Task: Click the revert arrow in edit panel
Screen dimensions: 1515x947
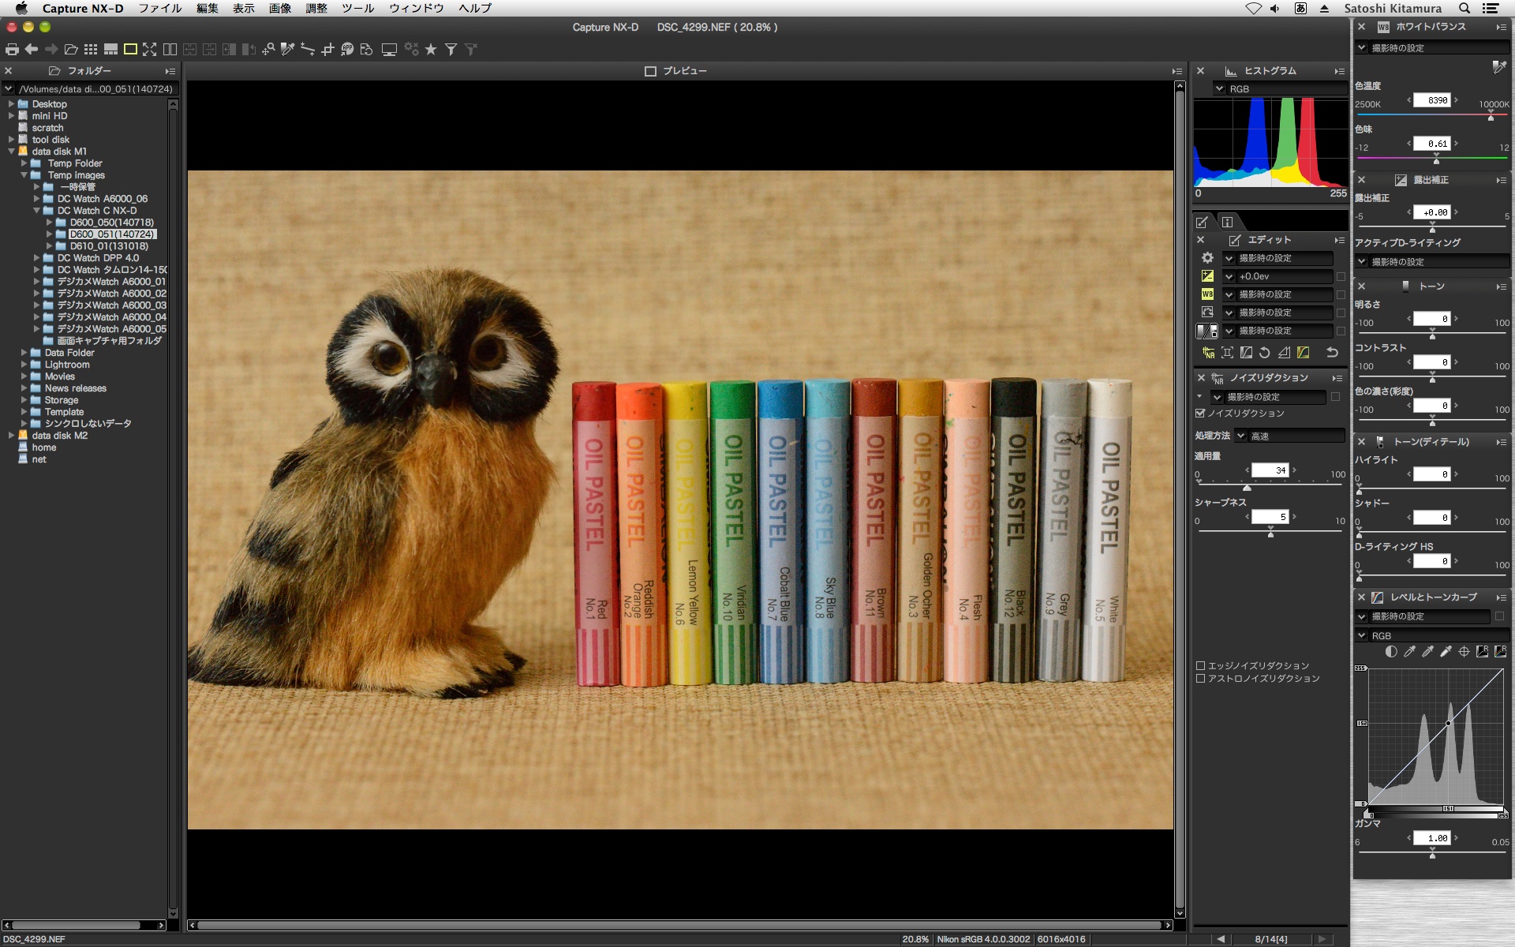Action: coord(1332,353)
